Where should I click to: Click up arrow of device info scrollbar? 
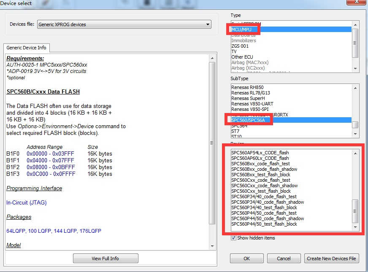click(212, 58)
